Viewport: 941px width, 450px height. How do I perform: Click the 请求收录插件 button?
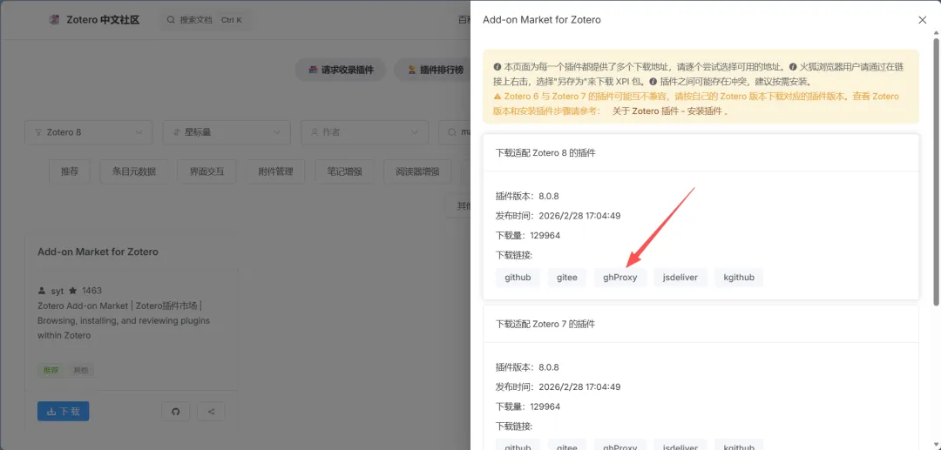click(341, 70)
